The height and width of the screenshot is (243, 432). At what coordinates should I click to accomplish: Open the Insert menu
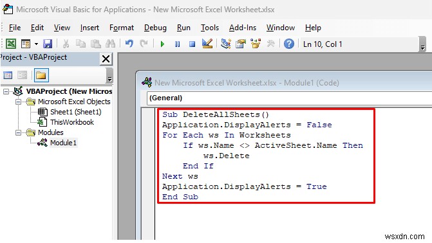[x=89, y=28]
